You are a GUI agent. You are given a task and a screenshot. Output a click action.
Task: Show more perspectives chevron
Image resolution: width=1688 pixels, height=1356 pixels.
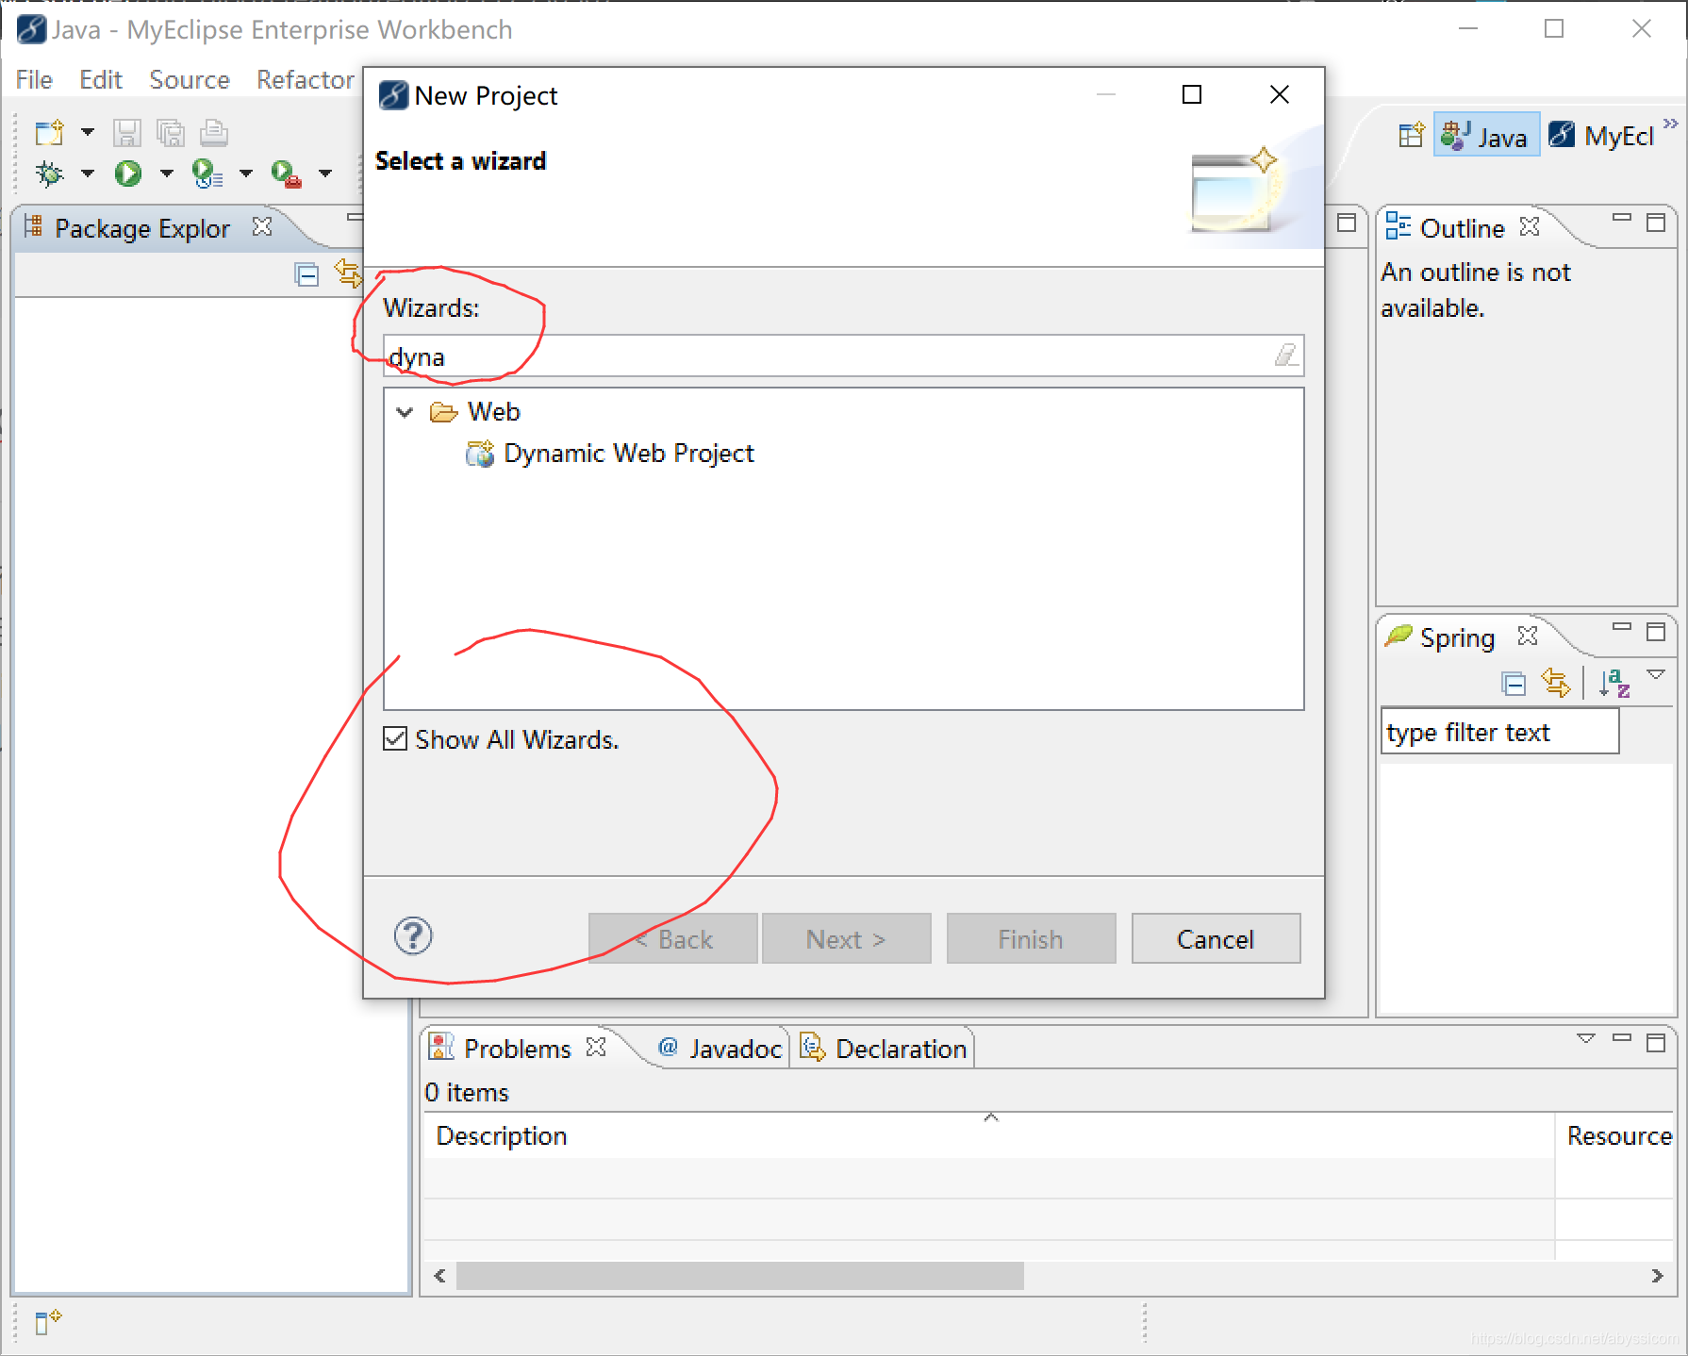[1670, 124]
